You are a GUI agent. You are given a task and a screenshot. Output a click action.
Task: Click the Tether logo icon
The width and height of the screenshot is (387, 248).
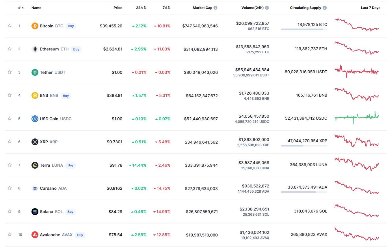35,72
